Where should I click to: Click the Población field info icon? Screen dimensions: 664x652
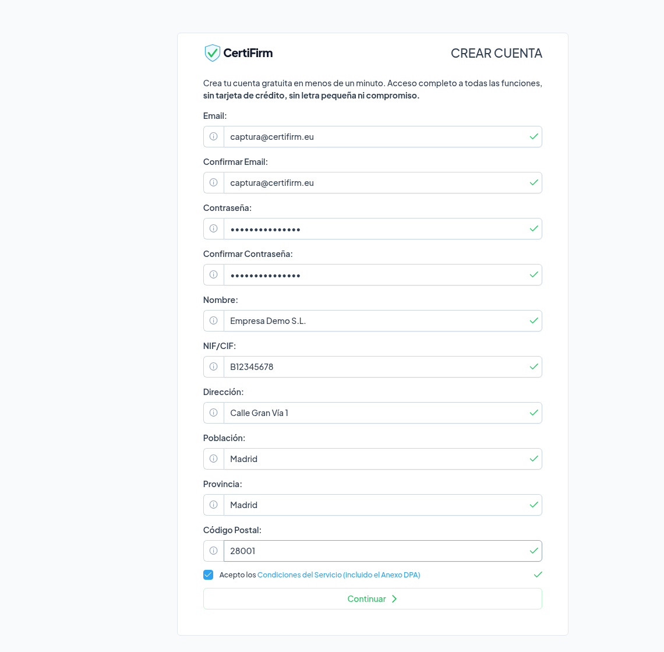pyautogui.click(x=214, y=459)
